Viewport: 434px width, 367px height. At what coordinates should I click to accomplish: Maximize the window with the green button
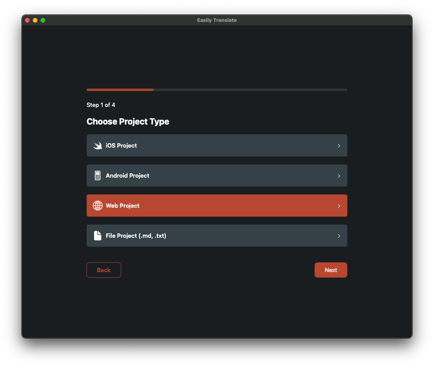pyautogui.click(x=43, y=20)
